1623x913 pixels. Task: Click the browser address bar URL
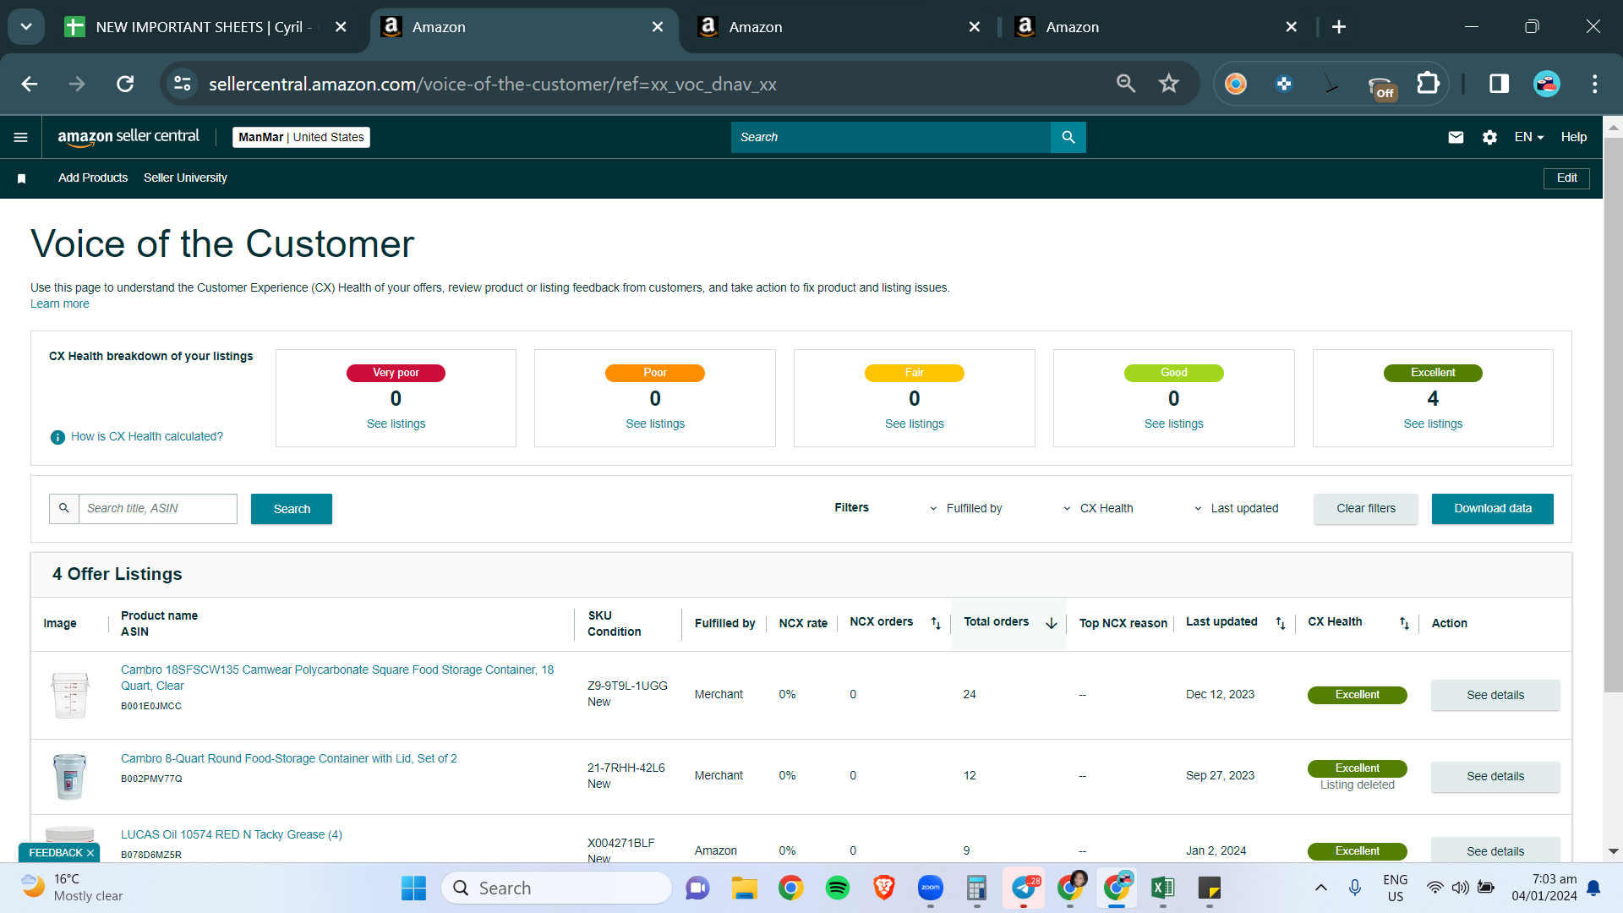tap(492, 85)
